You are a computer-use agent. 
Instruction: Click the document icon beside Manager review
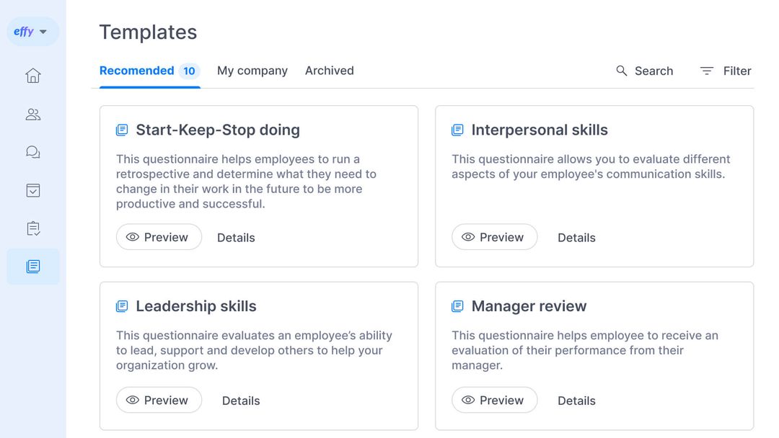pos(457,305)
